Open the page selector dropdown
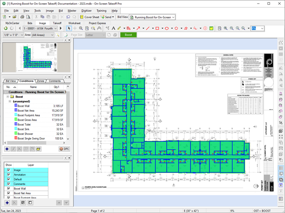This screenshot has height=213, width=285. (56, 28)
